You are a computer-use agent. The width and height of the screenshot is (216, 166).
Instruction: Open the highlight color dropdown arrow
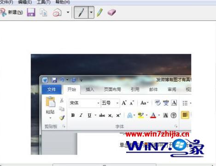[x=146, y=115]
